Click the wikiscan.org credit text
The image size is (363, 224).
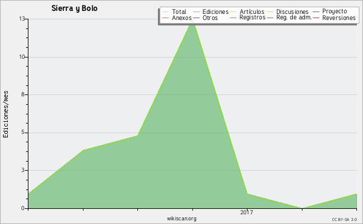tap(181, 219)
